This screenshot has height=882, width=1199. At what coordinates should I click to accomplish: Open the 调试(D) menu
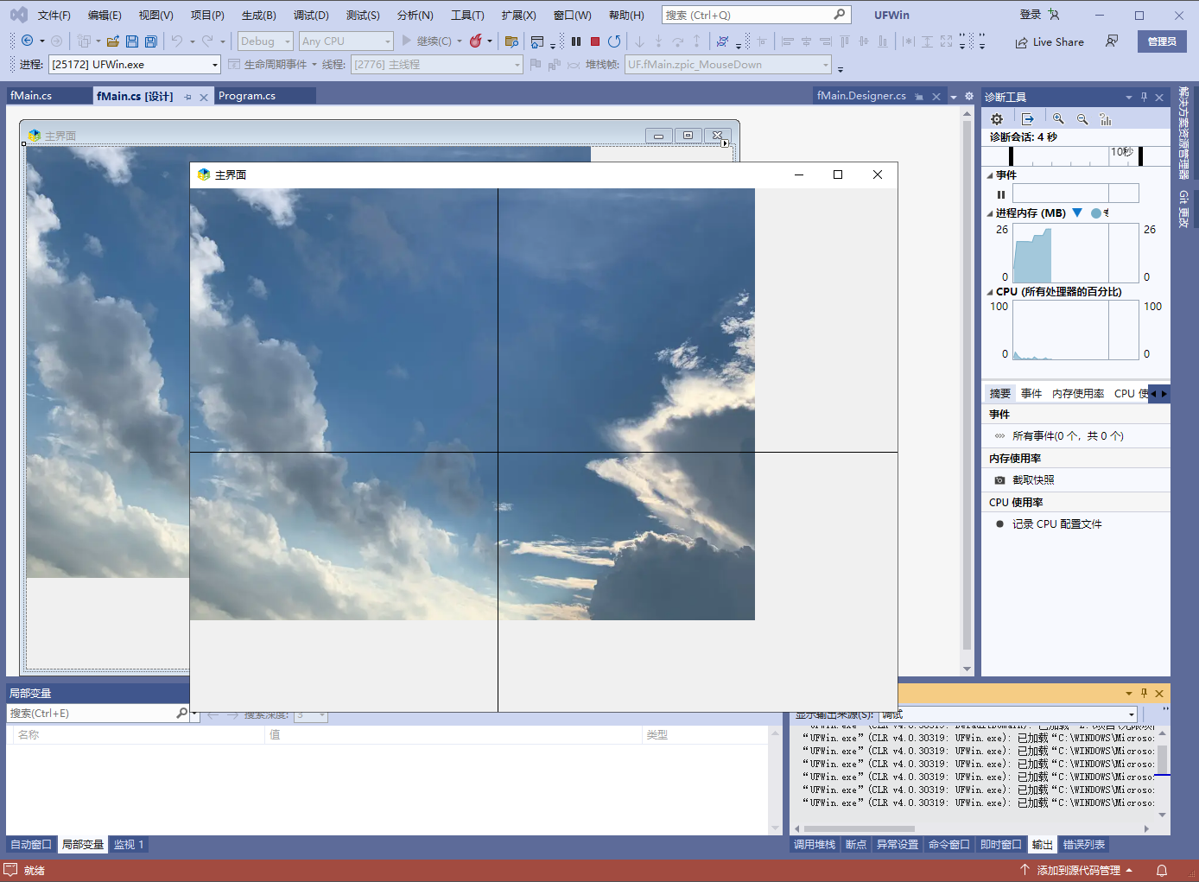click(x=311, y=15)
